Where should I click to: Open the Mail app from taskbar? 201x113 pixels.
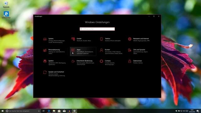[64, 111]
